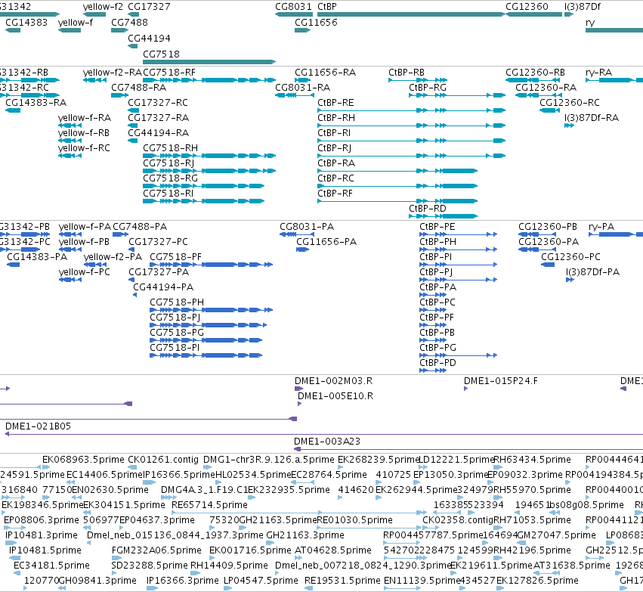
Task: Open the SD23288.5prime EST label
Action: coord(150,566)
